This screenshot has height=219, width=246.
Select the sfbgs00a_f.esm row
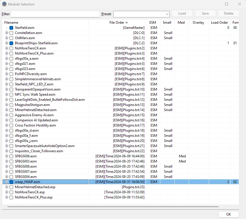[121, 136]
